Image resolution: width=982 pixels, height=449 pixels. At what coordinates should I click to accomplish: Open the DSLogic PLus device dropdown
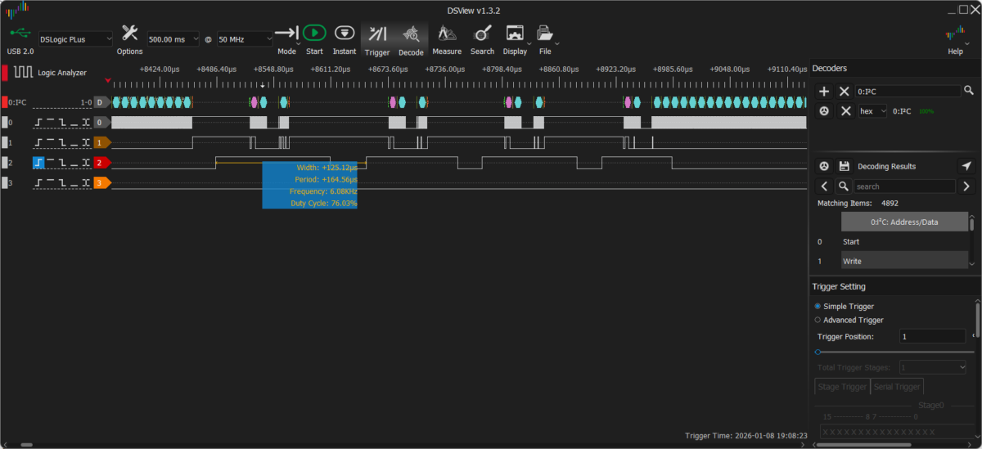(x=75, y=38)
